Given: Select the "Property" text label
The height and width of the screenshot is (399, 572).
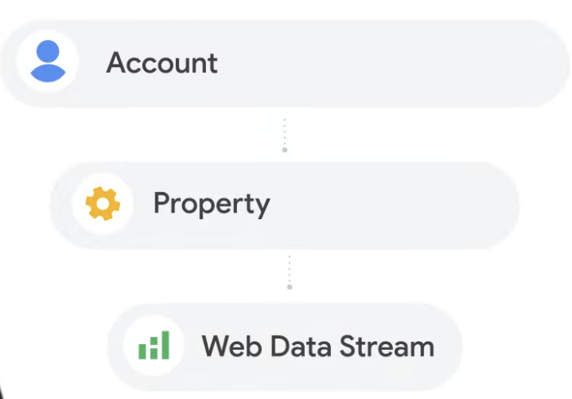Looking at the screenshot, I should coord(212,204).
